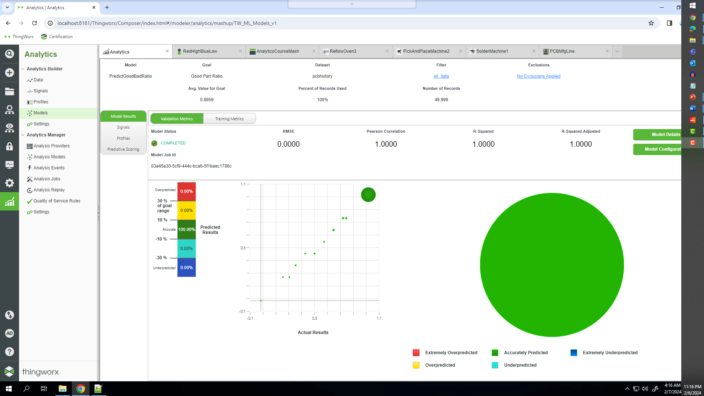Open the Browse folder icon
Screen dimensions: 704x396
coord(9,91)
